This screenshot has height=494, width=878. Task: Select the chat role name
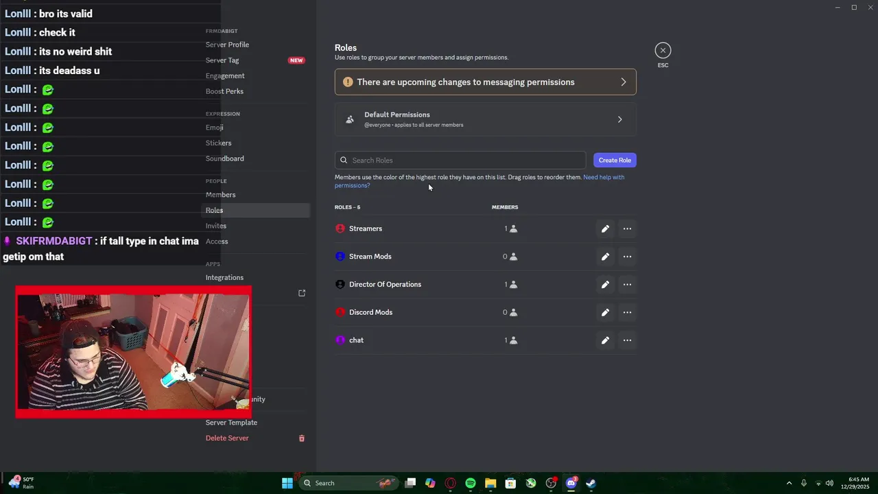356,340
